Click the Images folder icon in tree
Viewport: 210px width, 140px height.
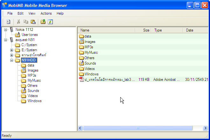[24, 70]
